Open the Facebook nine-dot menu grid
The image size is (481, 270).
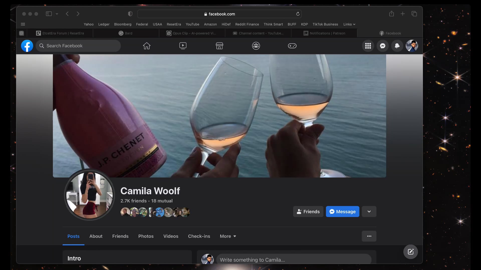click(x=368, y=46)
